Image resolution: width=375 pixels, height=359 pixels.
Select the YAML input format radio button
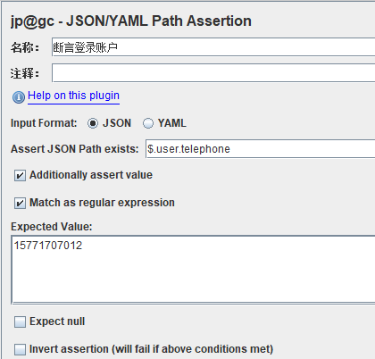pyautogui.click(x=148, y=123)
